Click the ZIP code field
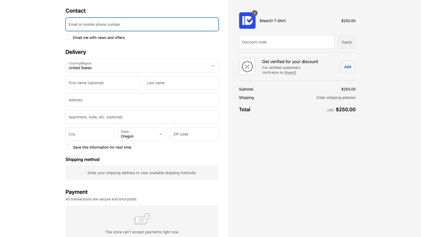 tap(194, 134)
